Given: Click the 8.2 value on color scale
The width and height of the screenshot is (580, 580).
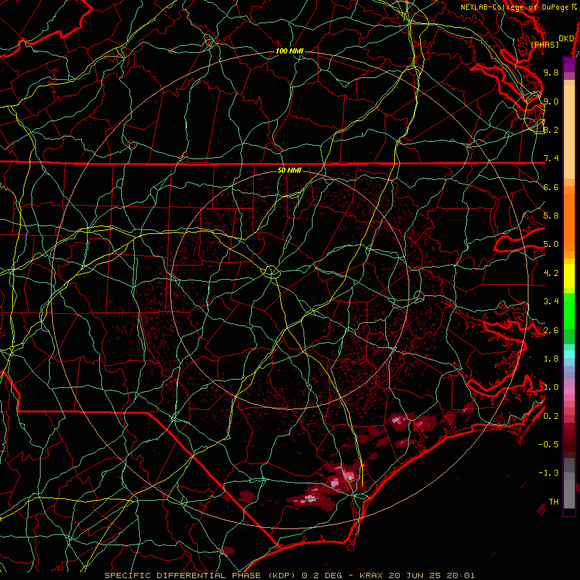Looking at the screenshot, I should click(x=551, y=130).
